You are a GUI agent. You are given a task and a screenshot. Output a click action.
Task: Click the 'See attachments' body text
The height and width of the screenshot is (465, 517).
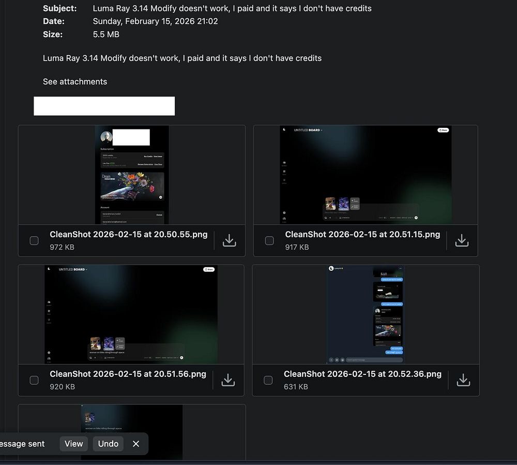pos(75,82)
